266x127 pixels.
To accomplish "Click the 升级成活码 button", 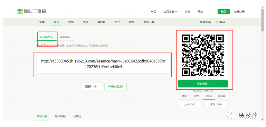I will tap(116, 87).
